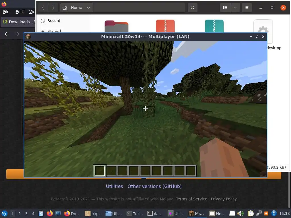Viewport: 291px width, 218px height.
Task: Open the Files hamburger menu
Action: tap(247, 8)
